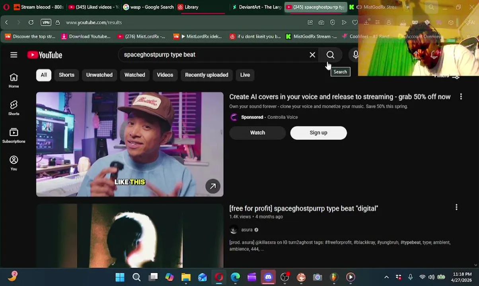479x286 pixels.
Task: Open Home in the YouTube sidebar
Action: tap(14, 80)
